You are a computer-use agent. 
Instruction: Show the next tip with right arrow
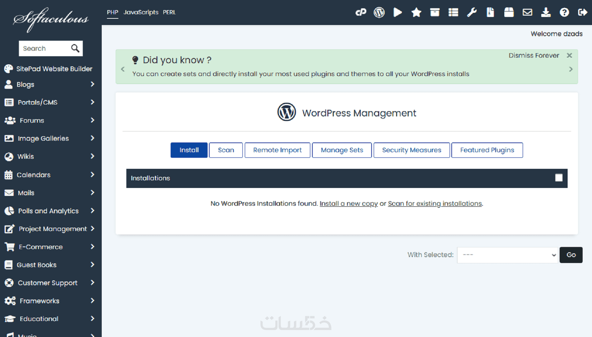click(571, 69)
